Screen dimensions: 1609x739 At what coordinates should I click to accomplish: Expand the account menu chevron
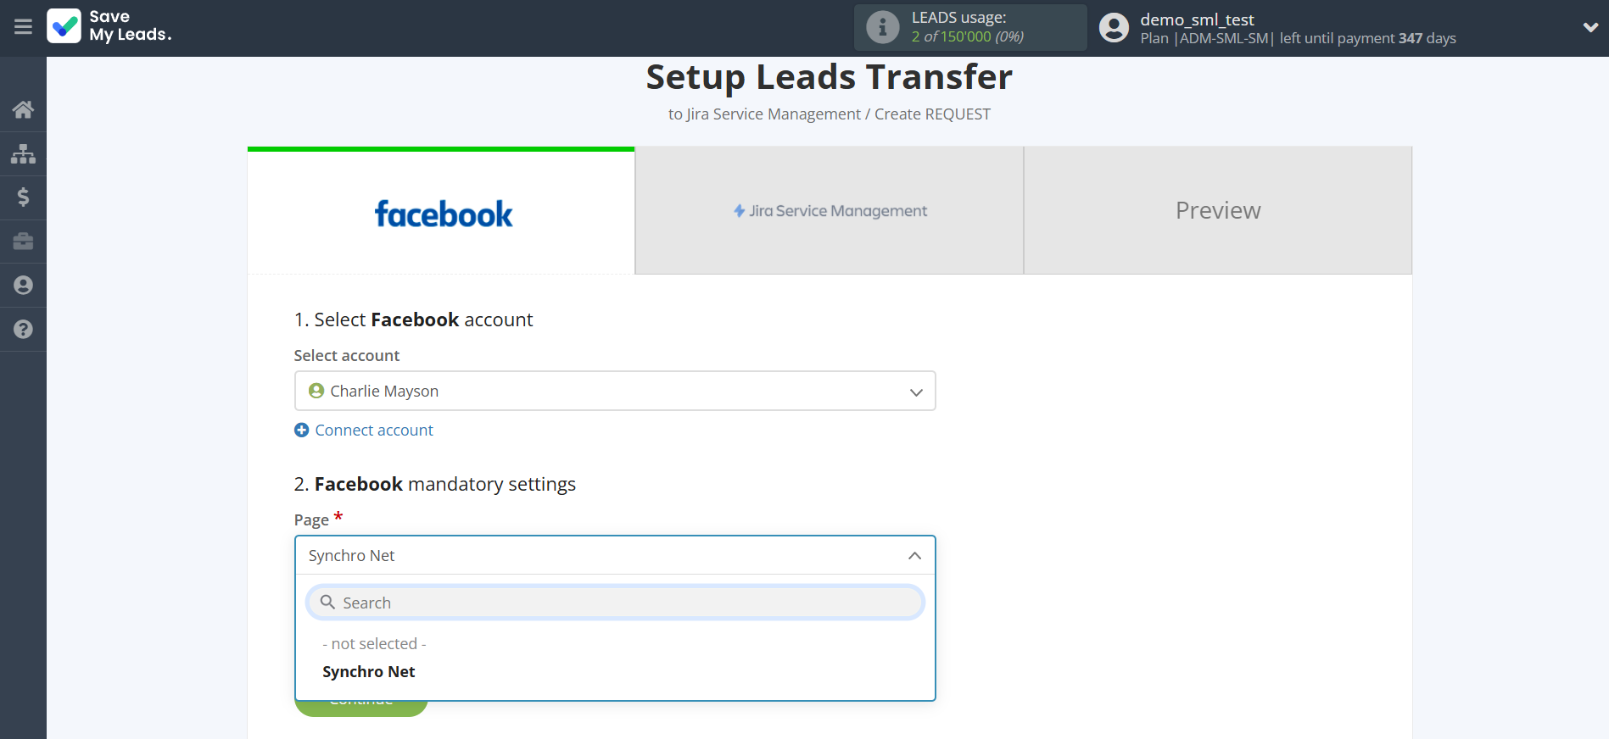click(x=1590, y=27)
